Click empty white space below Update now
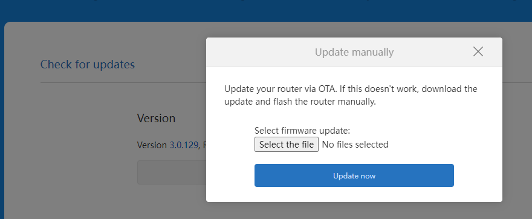Viewport: 532px width, 219px height. (x=354, y=194)
